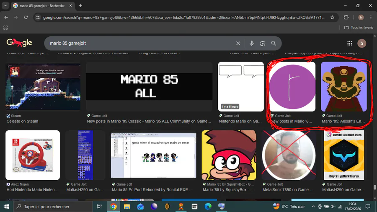Open the Mario sprite taskbar app

pos(181,207)
